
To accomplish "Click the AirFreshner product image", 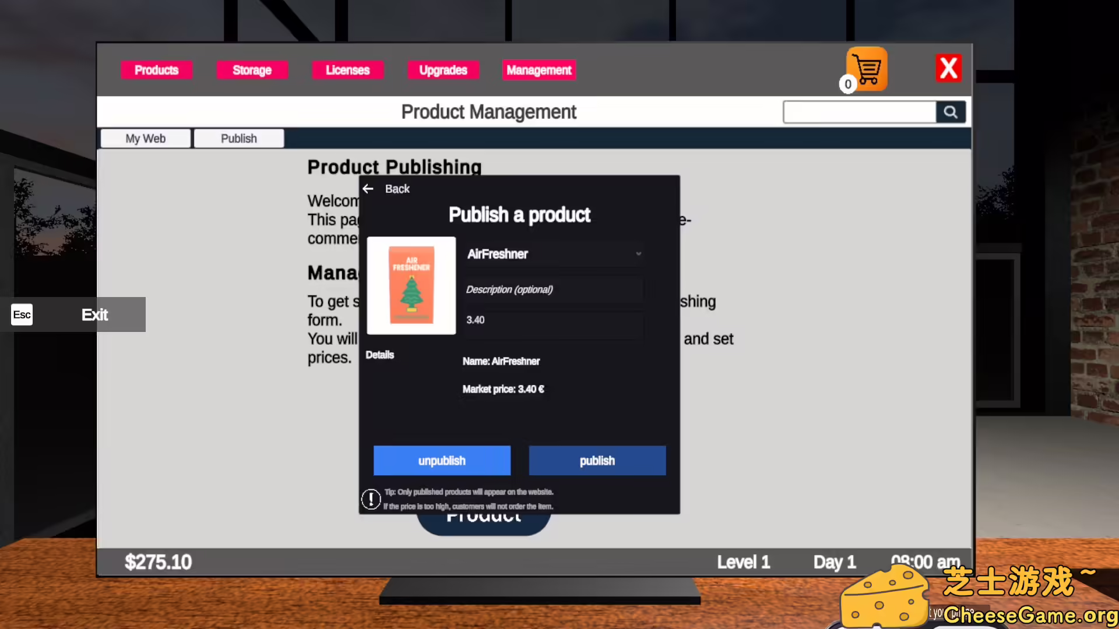I will 411,285.
